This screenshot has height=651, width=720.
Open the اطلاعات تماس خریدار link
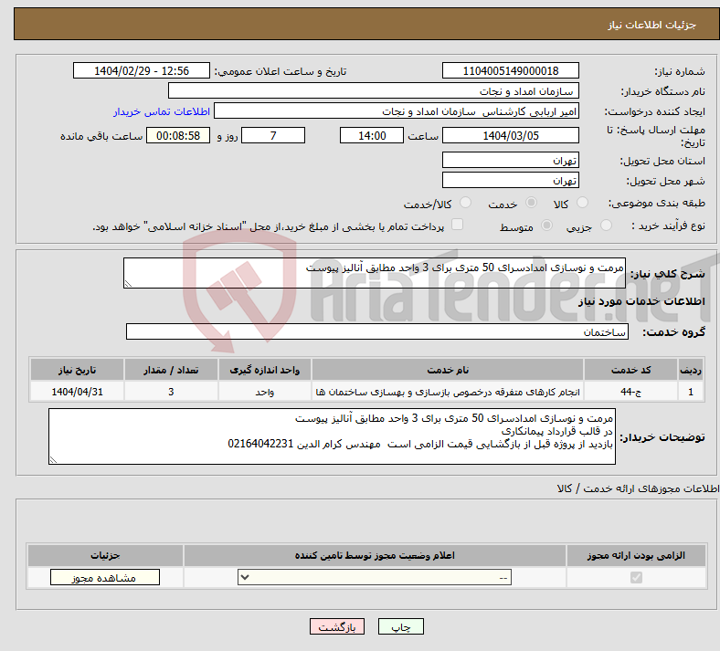[162, 111]
